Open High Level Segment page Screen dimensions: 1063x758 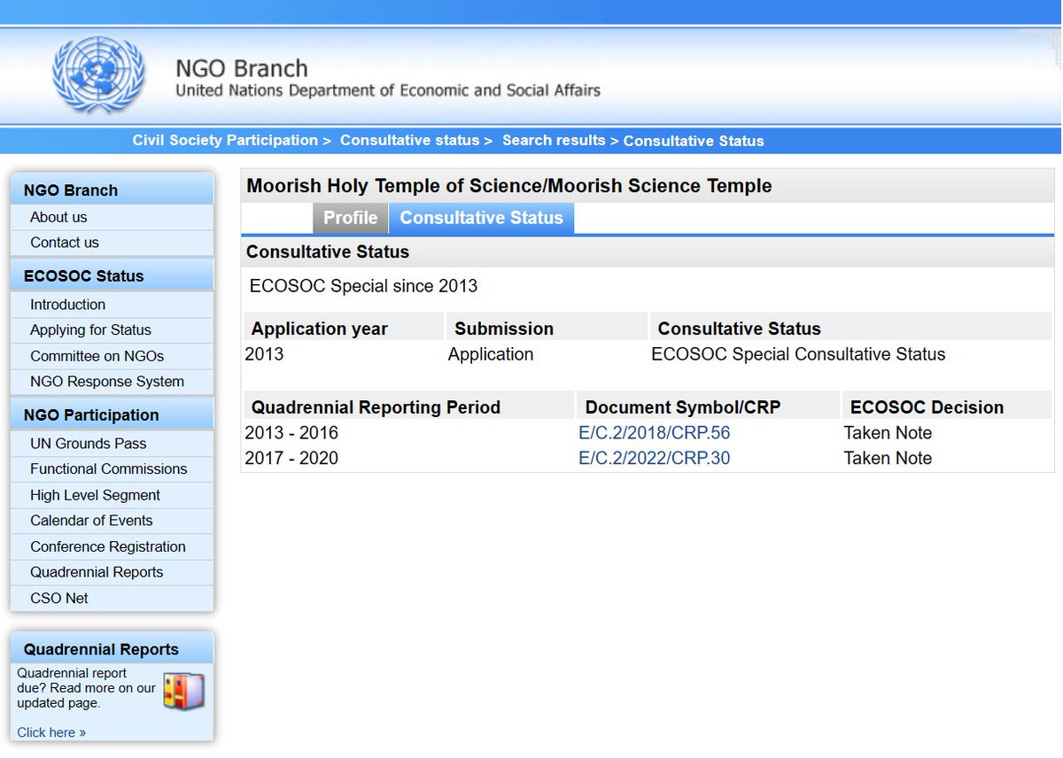point(95,495)
